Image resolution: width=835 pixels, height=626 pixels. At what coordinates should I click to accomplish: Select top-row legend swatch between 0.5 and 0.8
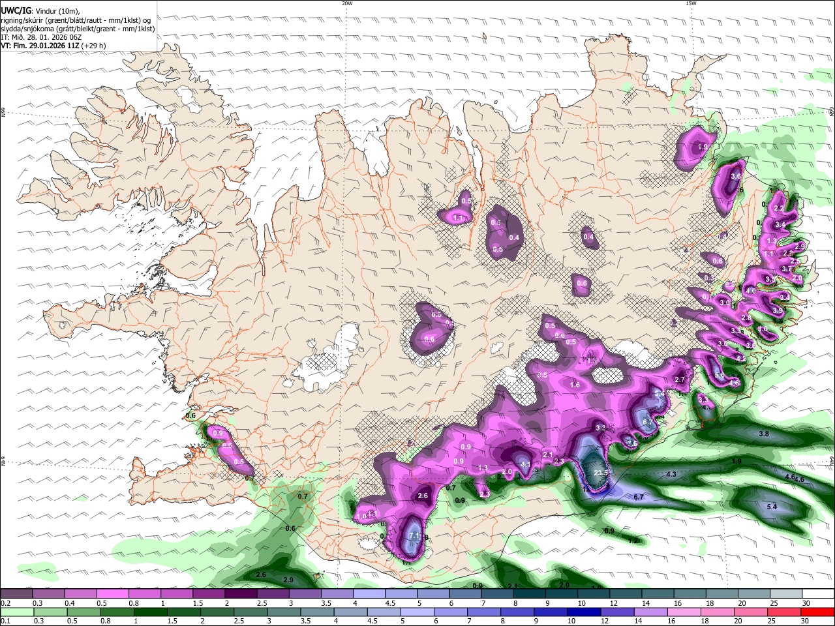pos(112,594)
